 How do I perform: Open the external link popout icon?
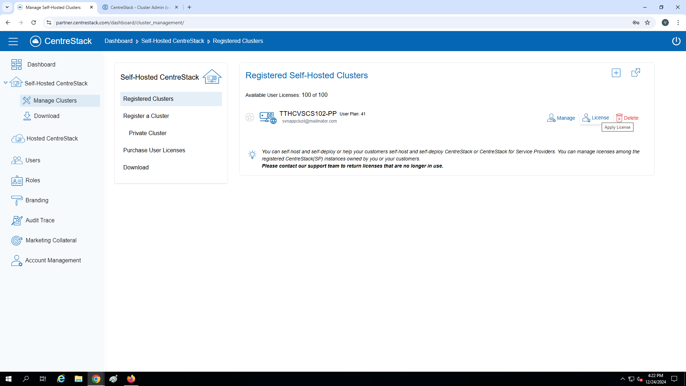point(636,73)
